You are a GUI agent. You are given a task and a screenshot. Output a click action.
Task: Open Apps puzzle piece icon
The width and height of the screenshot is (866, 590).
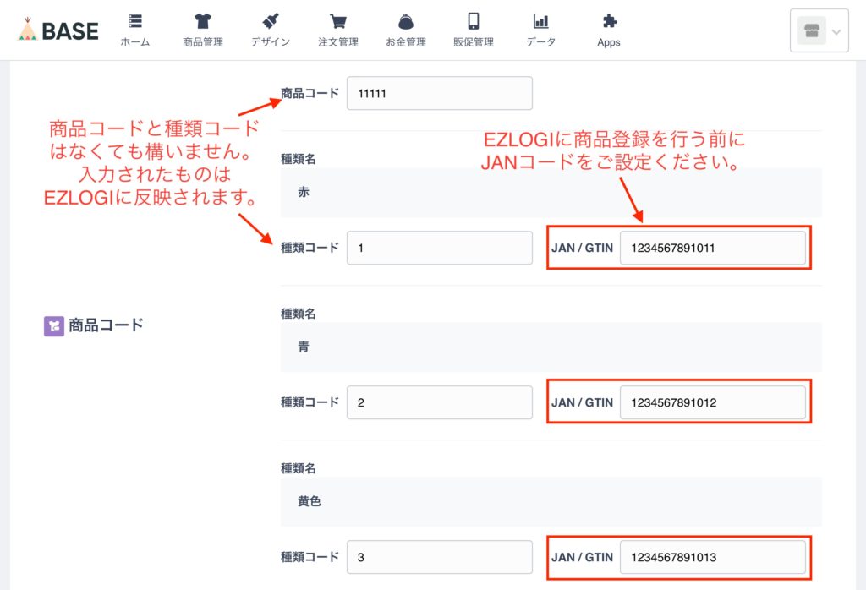609,22
